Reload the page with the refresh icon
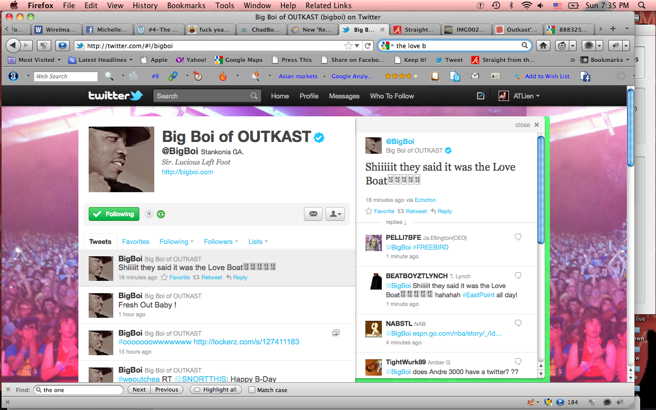Viewport: 656px width, 410px height. coord(367,46)
